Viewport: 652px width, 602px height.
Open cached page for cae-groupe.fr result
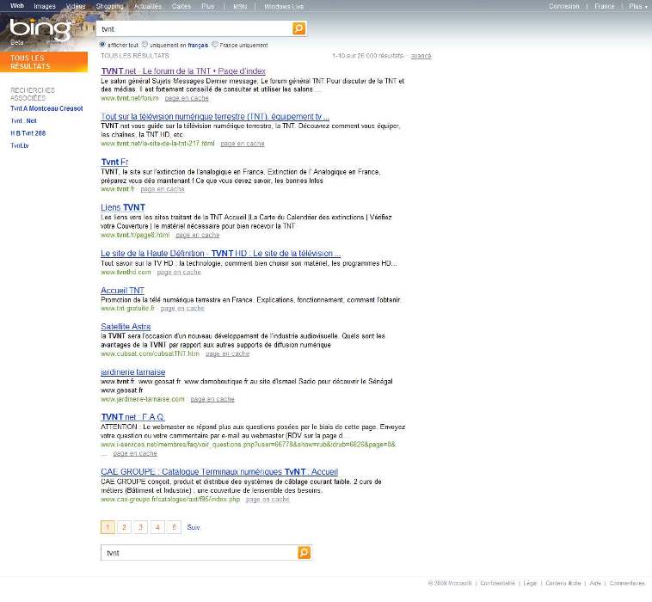tap(268, 500)
